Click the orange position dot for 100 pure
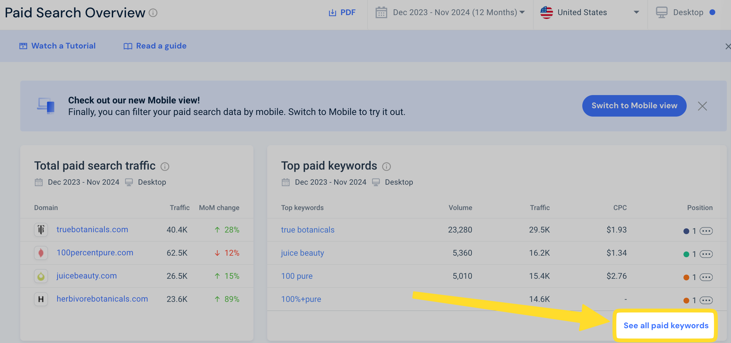Image resolution: width=731 pixels, height=343 pixels. point(686,277)
